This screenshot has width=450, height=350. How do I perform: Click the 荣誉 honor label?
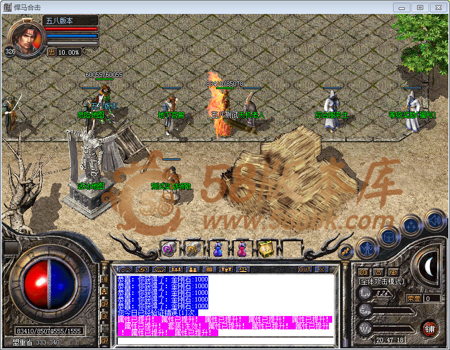tap(414, 299)
